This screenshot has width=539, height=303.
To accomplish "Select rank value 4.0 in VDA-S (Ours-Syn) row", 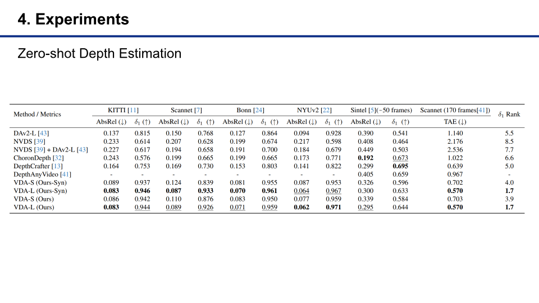I will click(509, 182).
